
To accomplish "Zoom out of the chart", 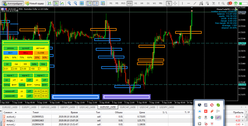I will pos(75,3).
